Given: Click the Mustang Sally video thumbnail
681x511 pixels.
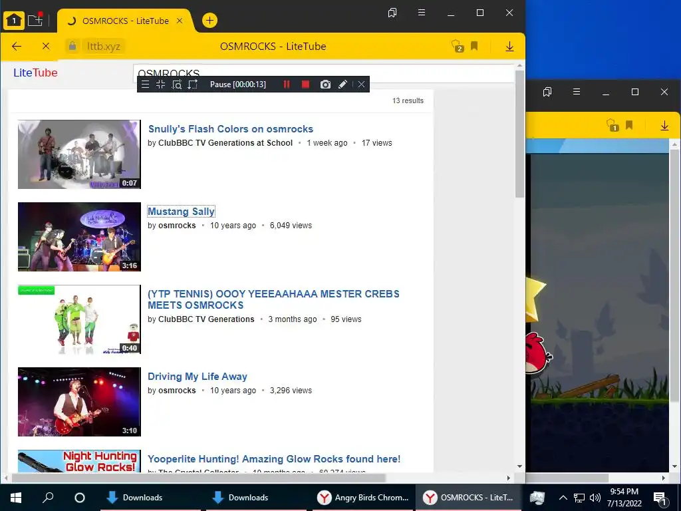Looking at the screenshot, I should tap(80, 237).
